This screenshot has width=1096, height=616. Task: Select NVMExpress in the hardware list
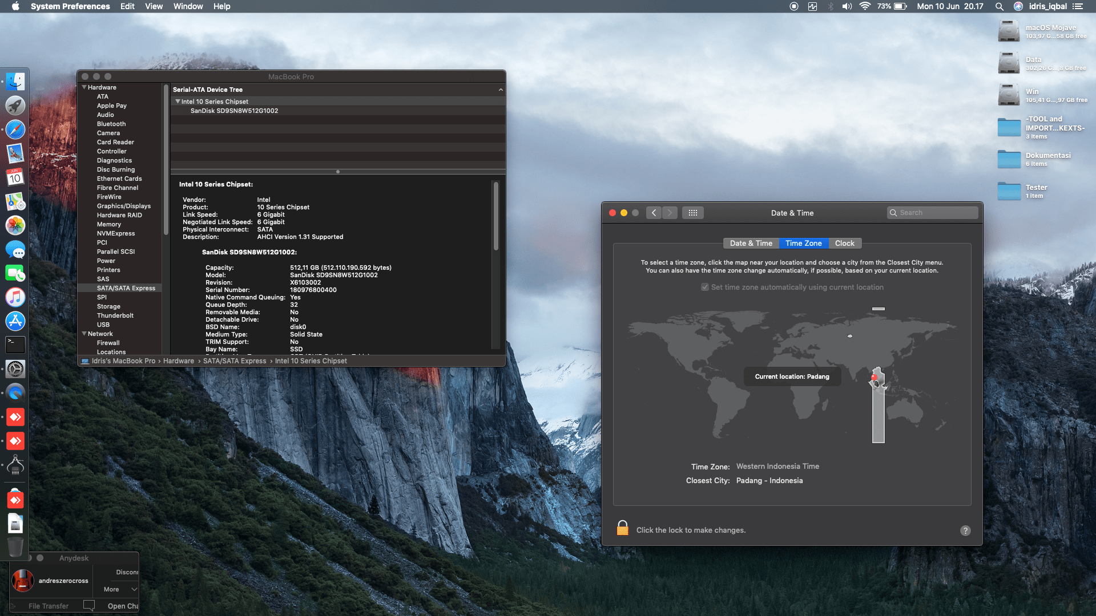tap(116, 233)
